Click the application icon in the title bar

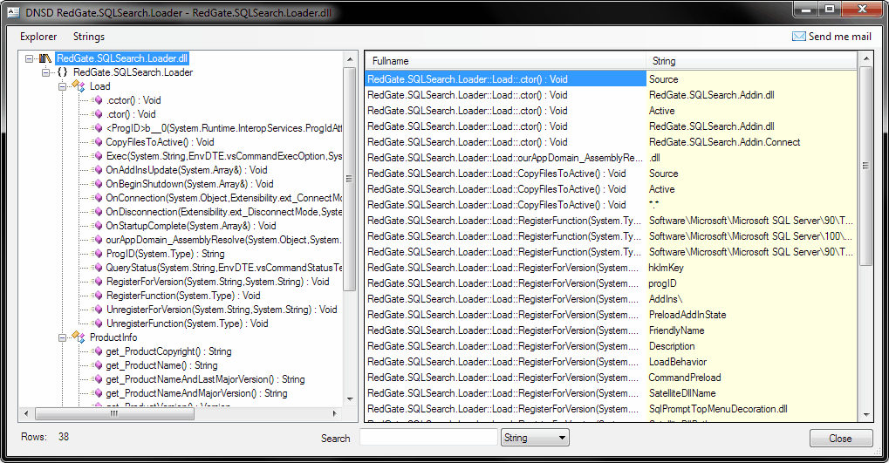point(14,12)
